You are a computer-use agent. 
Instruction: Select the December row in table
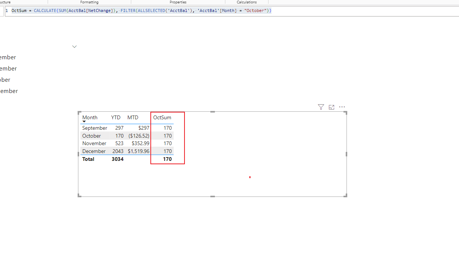click(127, 151)
